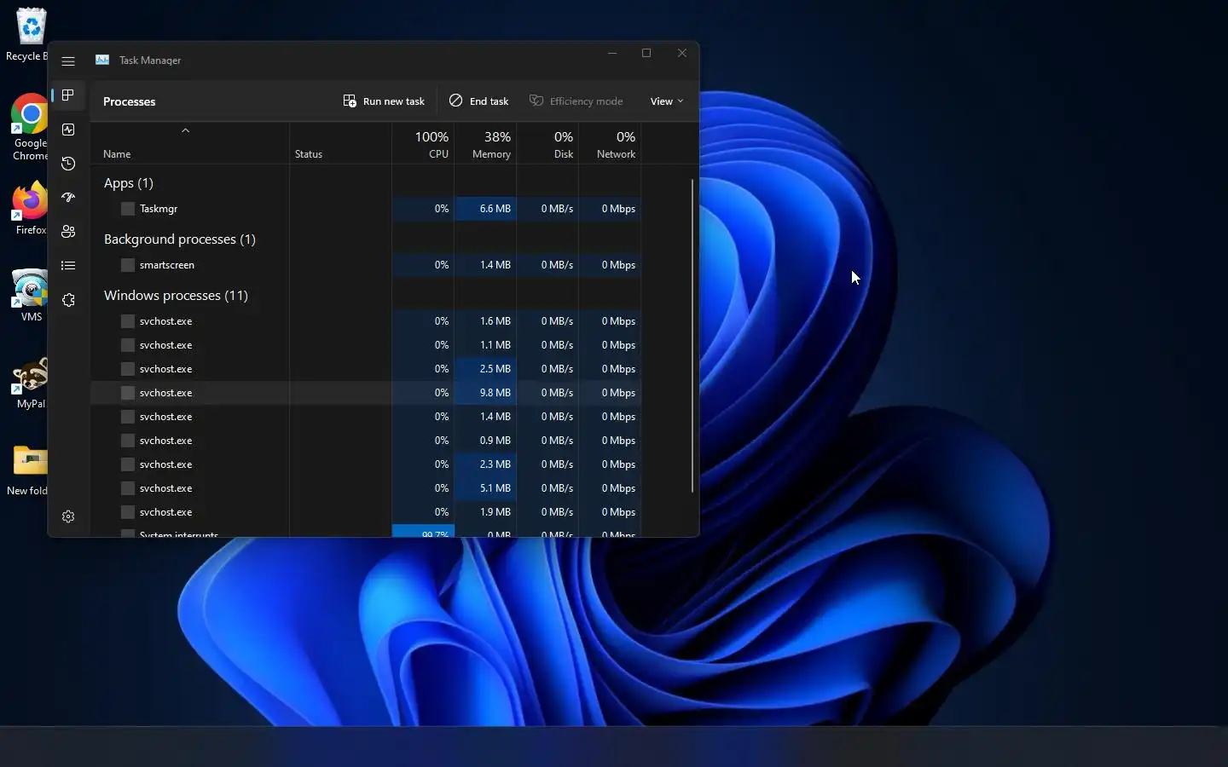Collapse the Windows processes (11) group

[x=176, y=296]
